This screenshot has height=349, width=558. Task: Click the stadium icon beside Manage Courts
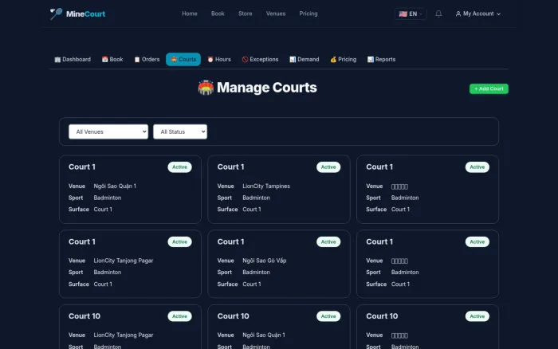click(206, 88)
